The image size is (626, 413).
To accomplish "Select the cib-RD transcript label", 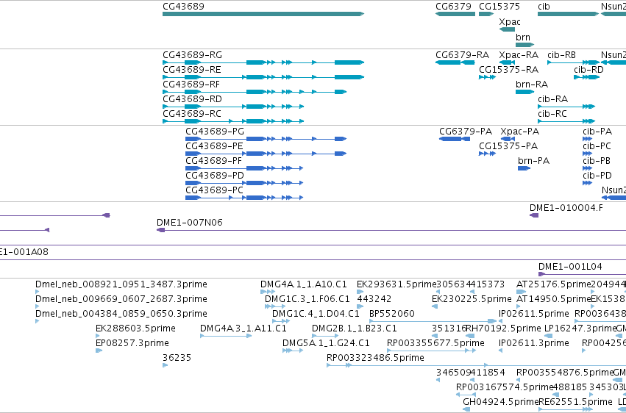I will pyautogui.click(x=589, y=70).
